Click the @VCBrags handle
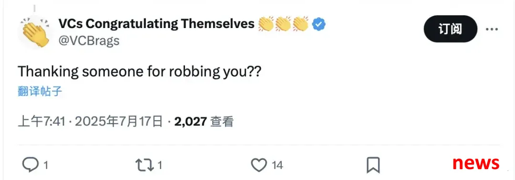The image size is (515, 180). [89, 41]
